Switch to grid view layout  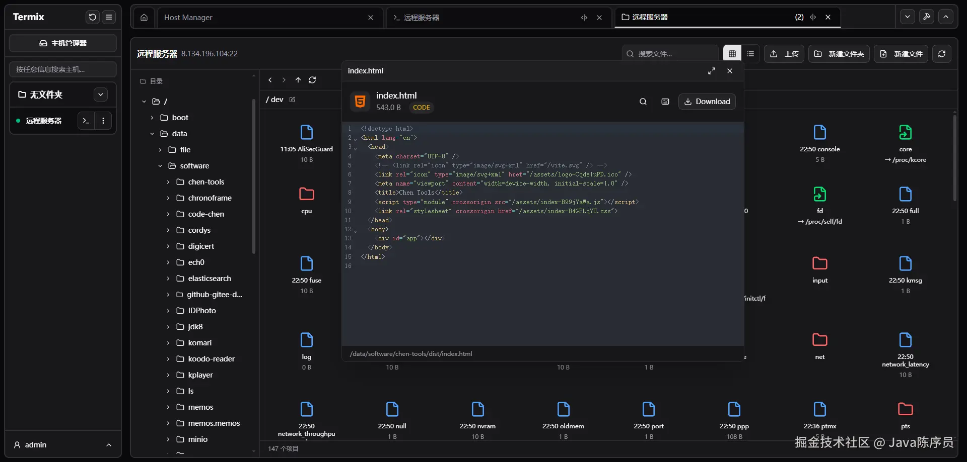pyautogui.click(x=732, y=54)
